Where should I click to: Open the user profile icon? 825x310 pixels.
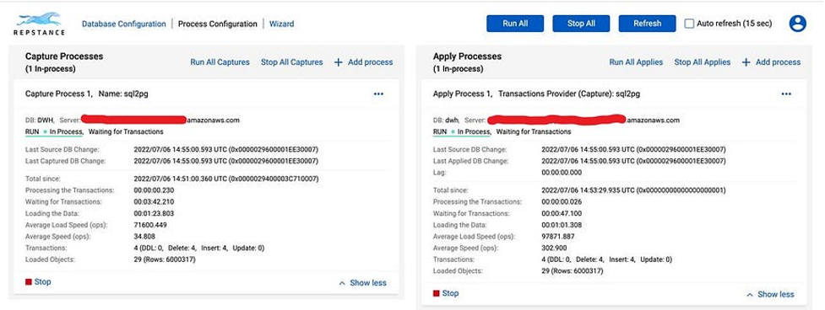(x=798, y=24)
